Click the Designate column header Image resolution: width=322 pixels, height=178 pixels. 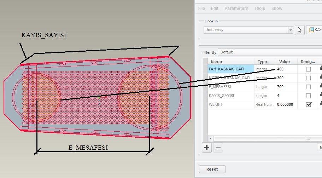pos(308,62)
